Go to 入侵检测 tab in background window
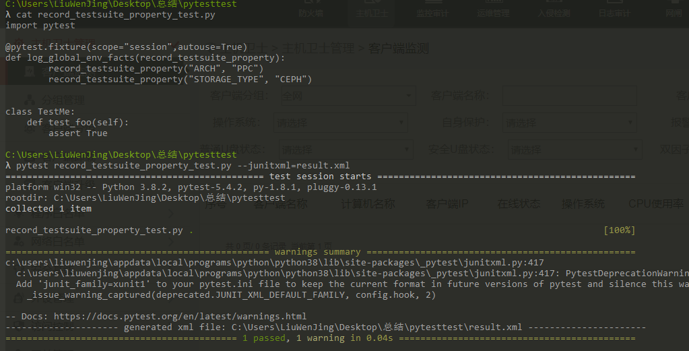Screen dimensions: 689x351 (554, 13)
